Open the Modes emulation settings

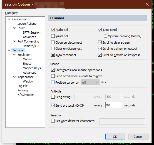click(27, 59)
